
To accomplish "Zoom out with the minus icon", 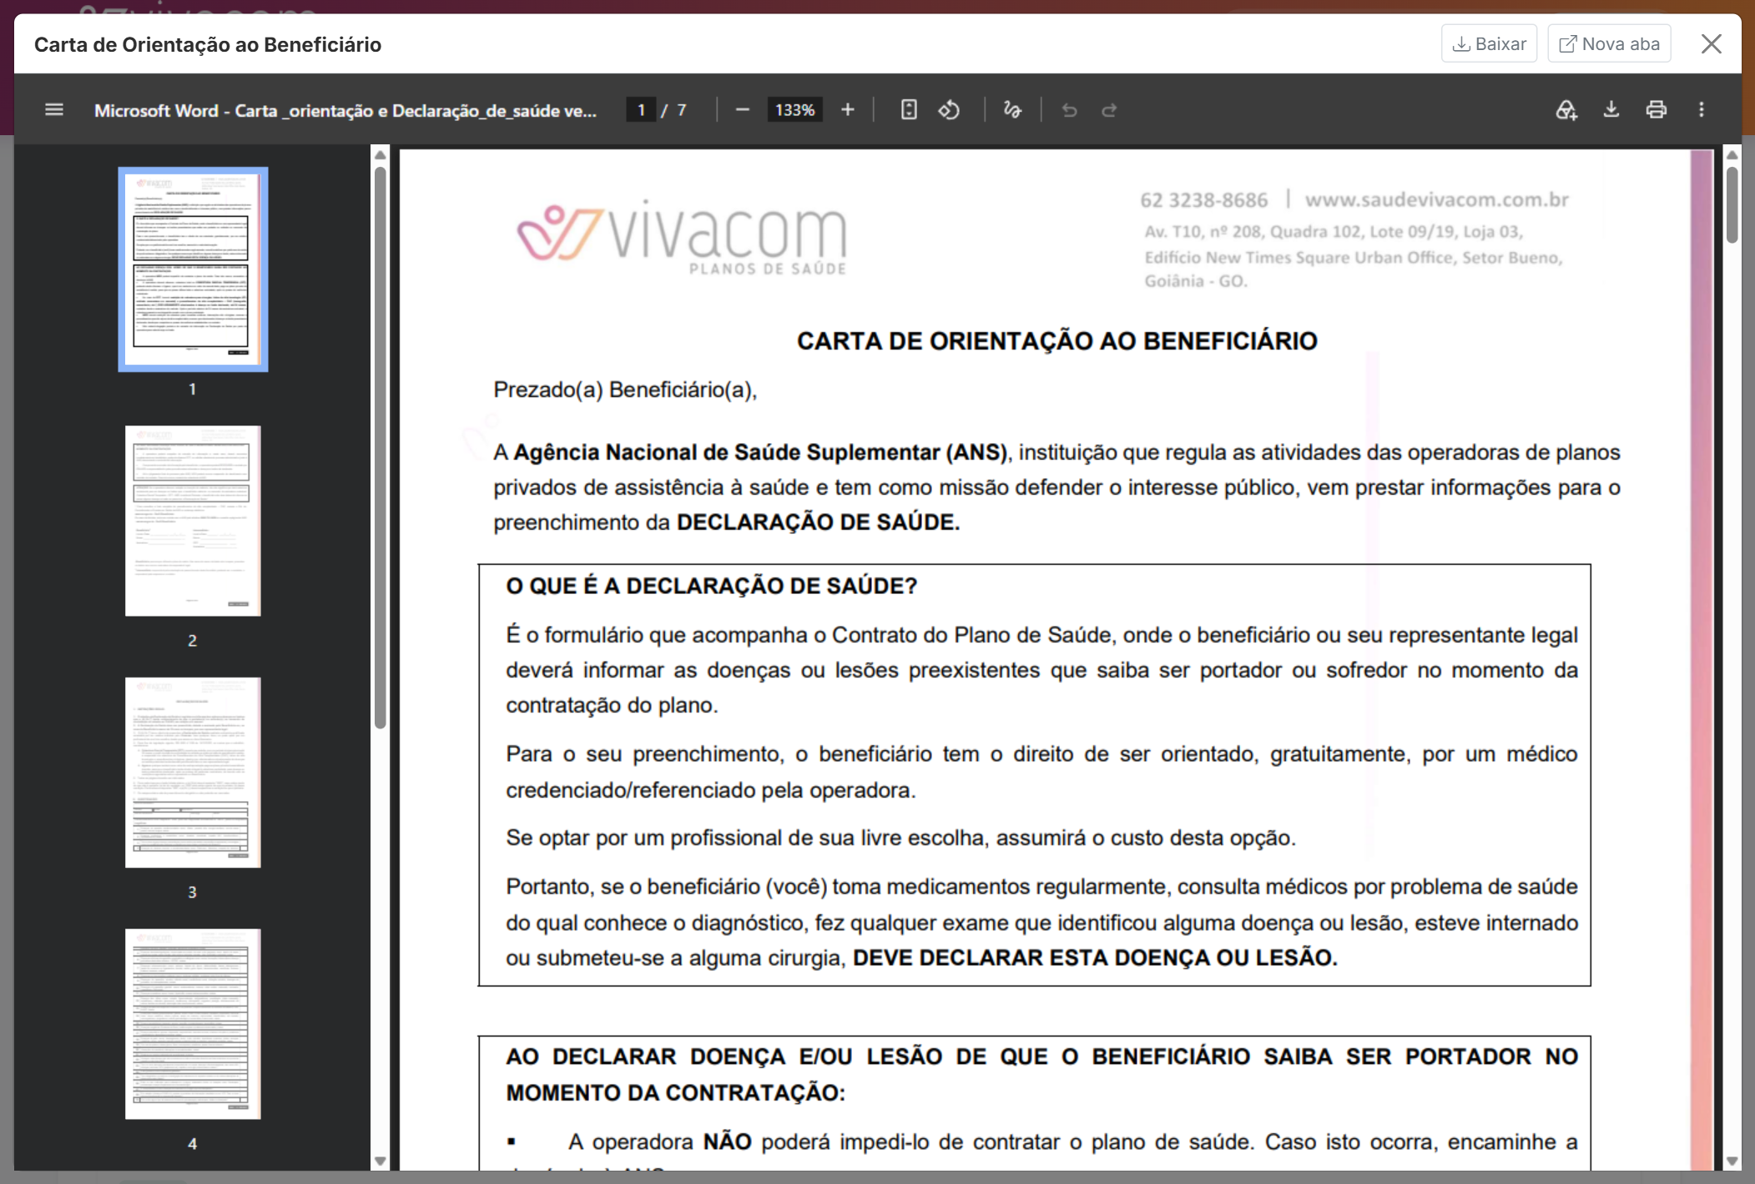I will point(742,110).
